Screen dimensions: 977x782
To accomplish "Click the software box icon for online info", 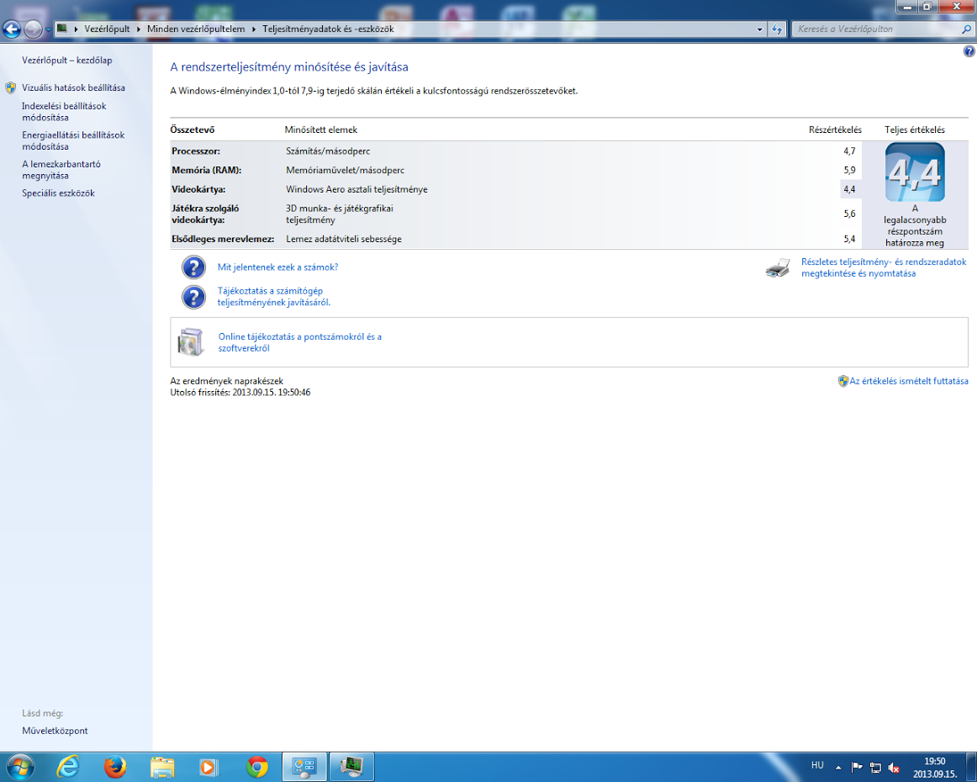I will point(191,342).
